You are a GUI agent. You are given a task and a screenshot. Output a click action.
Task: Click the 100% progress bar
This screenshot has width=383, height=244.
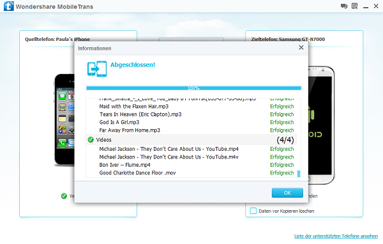[x=193, y=88]
